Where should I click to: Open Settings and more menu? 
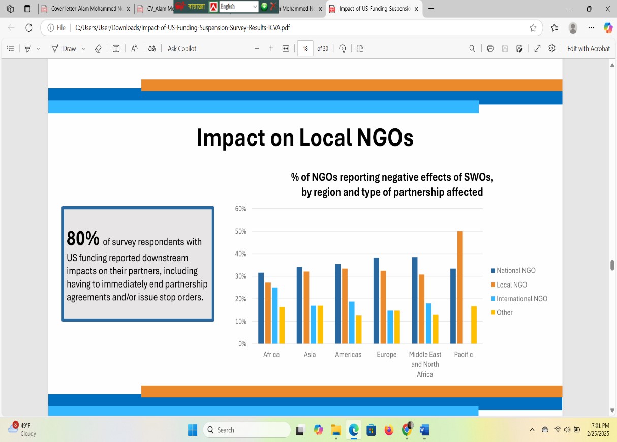[591, 28]
